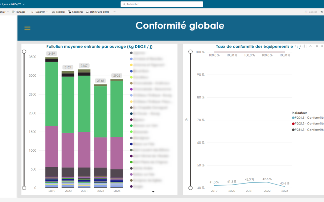Click the bell alert icon on visual header
The height and width of the screenshot is (202, 324).
[322, 46]
